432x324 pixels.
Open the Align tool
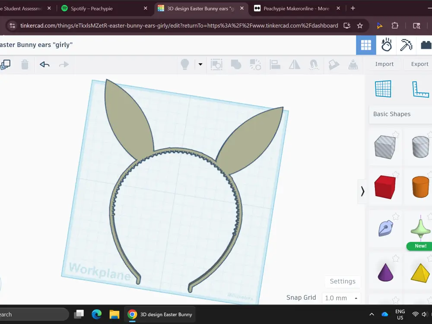(x=275, y=65)
